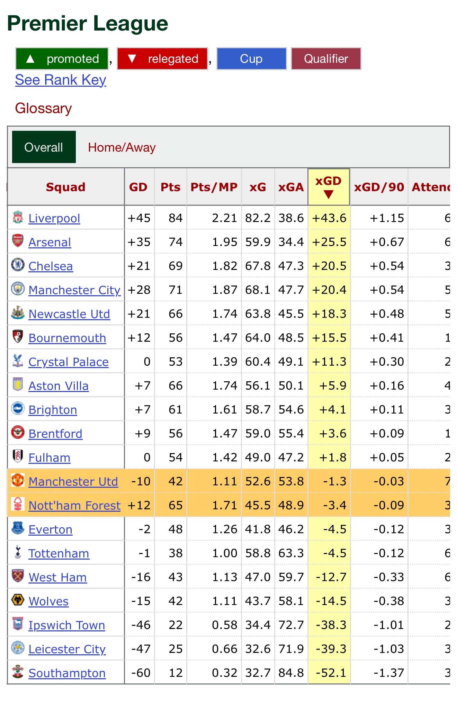Viewport: 457px width, 706px height.
Task: Click the Crystal Palace crest icon
Action: [x=18, y=360]
